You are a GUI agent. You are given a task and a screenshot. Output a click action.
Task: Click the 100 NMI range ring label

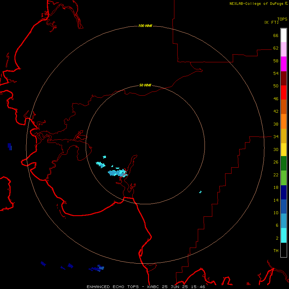tap(145, 26)
